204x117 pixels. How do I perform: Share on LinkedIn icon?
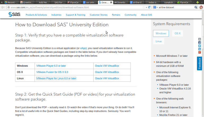tap(200, 49)
